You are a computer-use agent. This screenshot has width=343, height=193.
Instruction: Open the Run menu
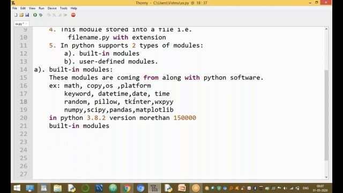pyautogui.click(x=41, y=8)
